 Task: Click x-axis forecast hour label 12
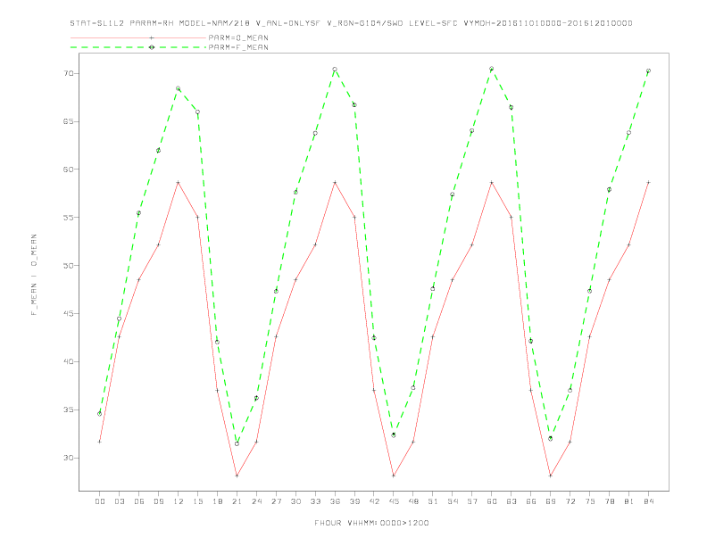point(179,501)
